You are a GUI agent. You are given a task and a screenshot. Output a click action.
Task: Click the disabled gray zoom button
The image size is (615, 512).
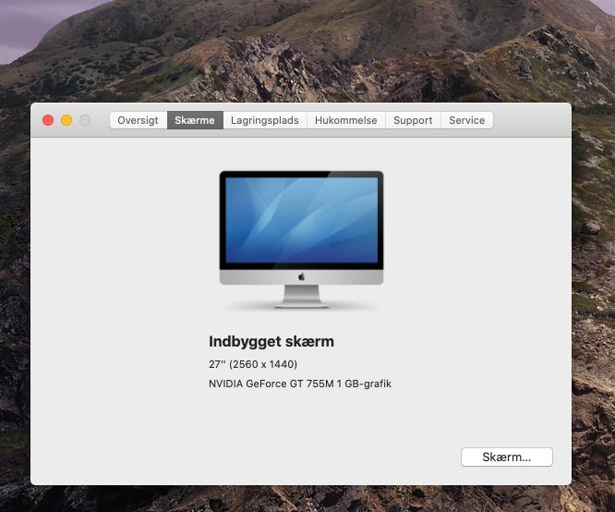point(85,120)
